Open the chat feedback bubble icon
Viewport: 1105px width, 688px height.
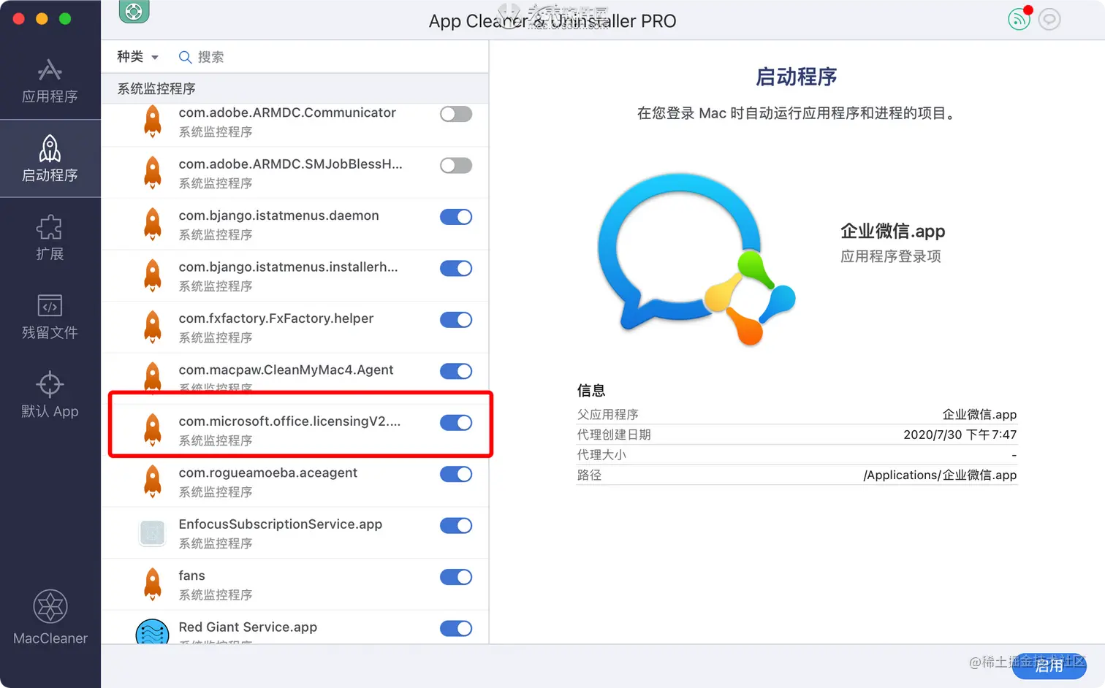click(1049, 19)
